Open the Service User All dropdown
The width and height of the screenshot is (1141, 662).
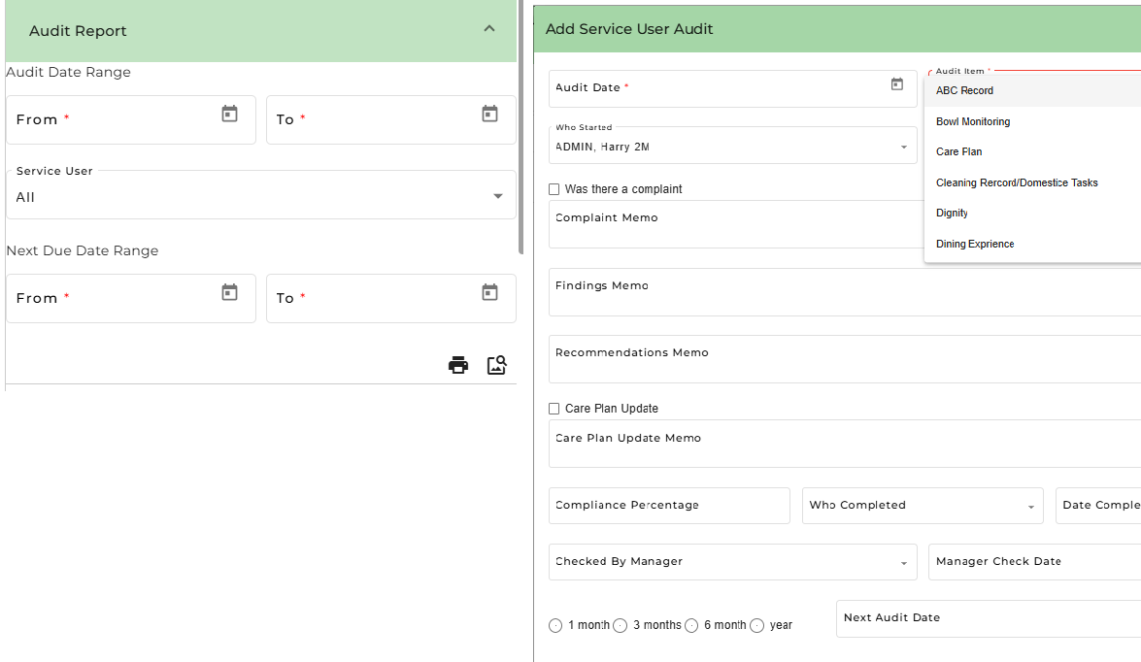tap(261, 195)
